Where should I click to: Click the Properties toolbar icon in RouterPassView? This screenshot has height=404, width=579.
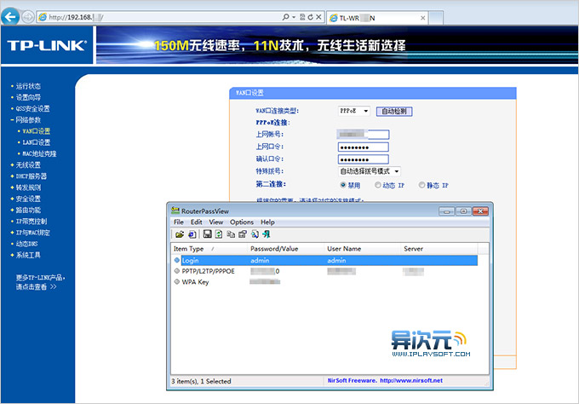(x=243, y=234)
